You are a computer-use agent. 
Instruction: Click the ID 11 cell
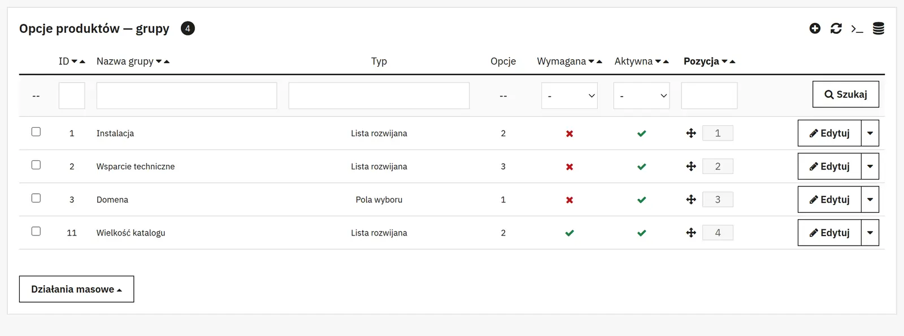pyautogui.click(x=72, y=233)
